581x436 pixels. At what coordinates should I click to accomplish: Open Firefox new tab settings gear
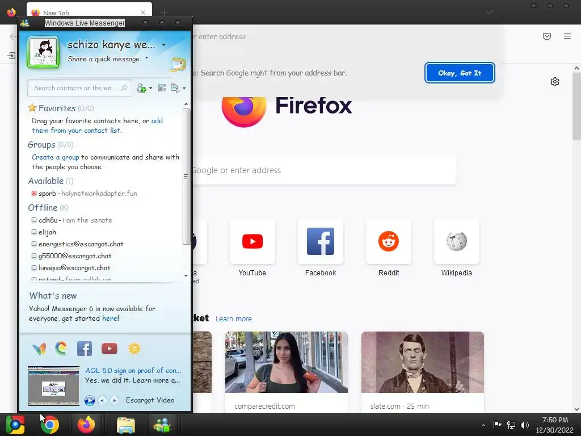tap(555, 82)
